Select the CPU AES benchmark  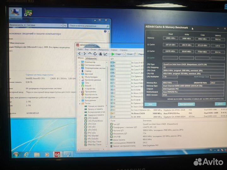(x=92, y=127)
